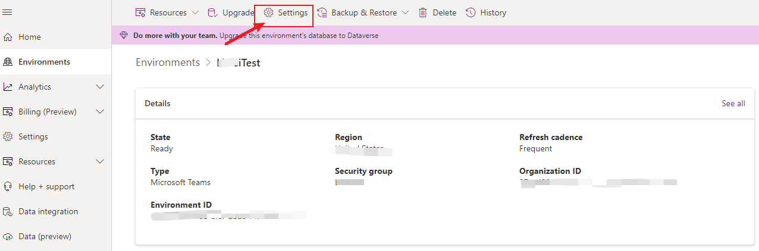
Task: Click the Organization ID label
Action: [x=550, y=171]
